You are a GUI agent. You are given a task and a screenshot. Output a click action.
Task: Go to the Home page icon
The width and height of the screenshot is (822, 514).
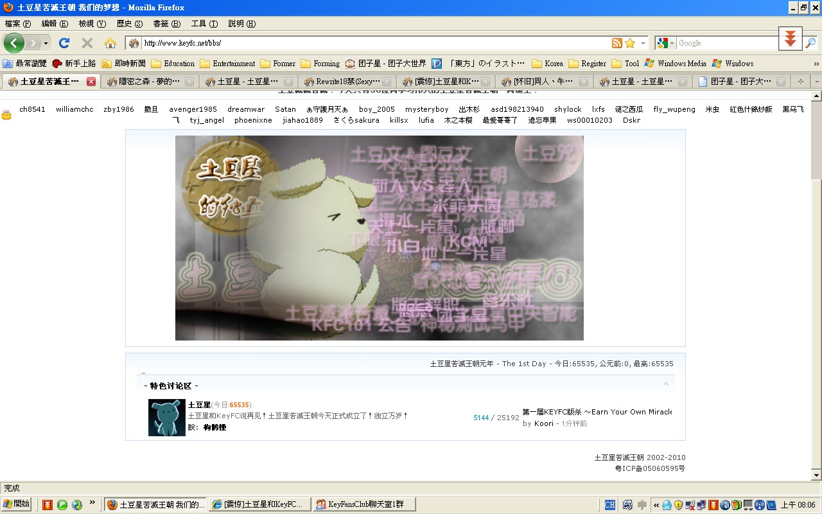[x=110, y=43]
